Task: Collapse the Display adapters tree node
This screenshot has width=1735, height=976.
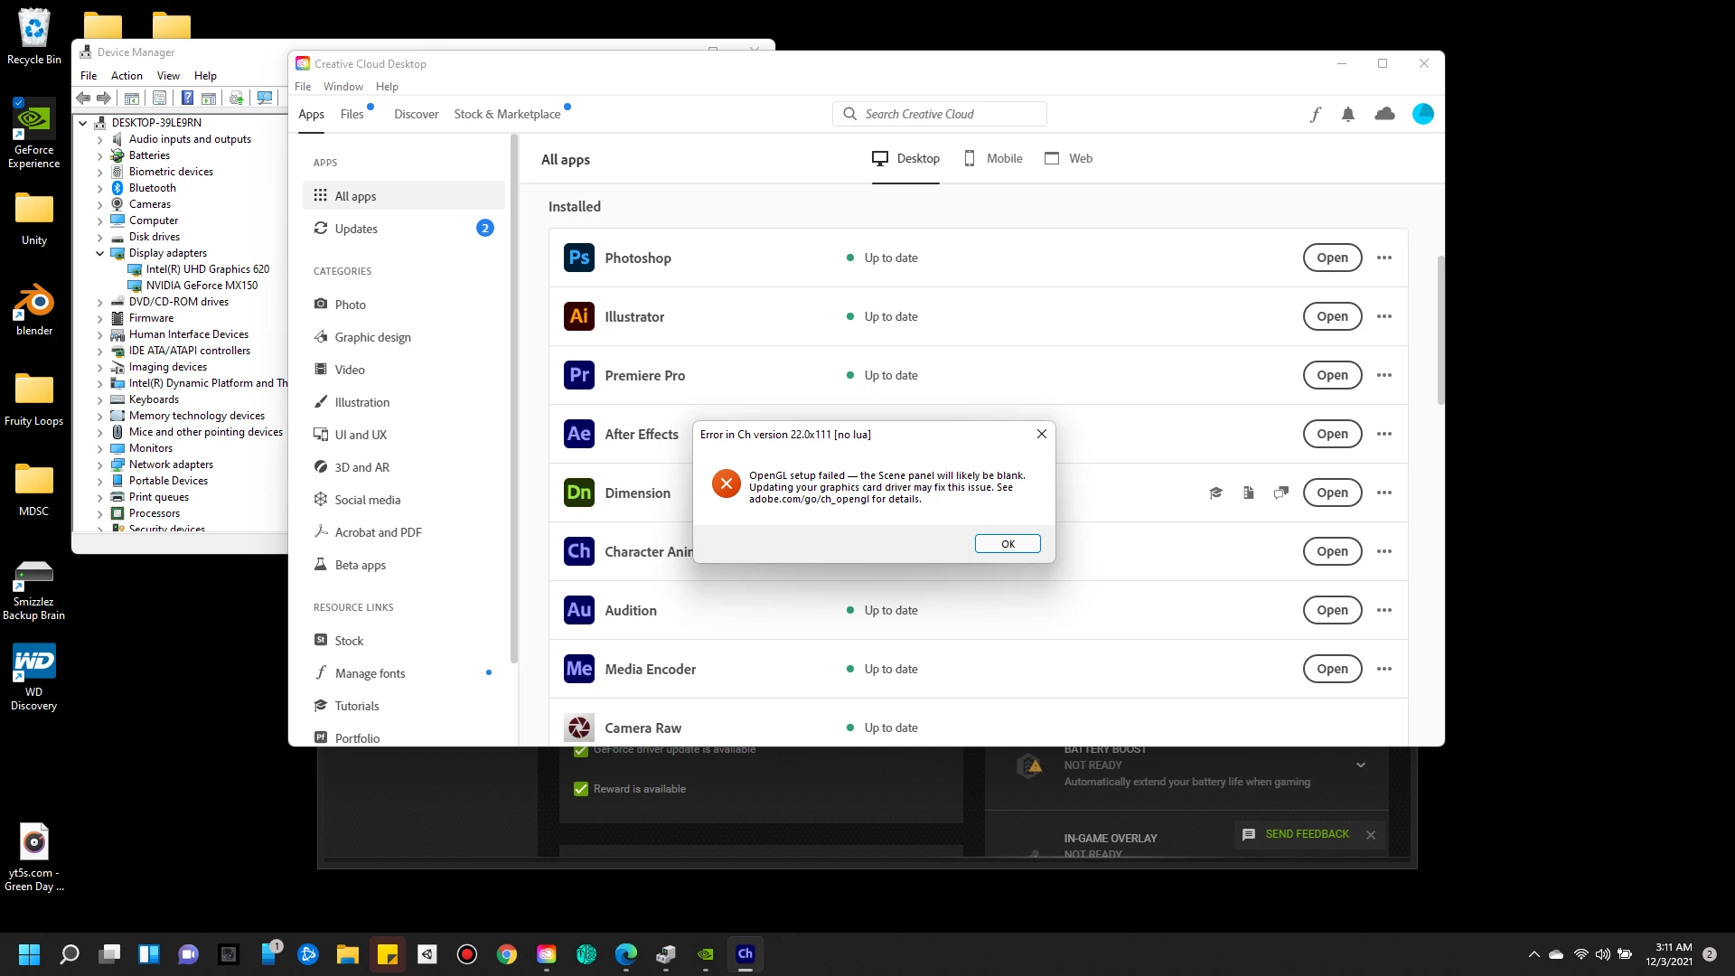Action: pyautogui.click(x=100, y=253)
